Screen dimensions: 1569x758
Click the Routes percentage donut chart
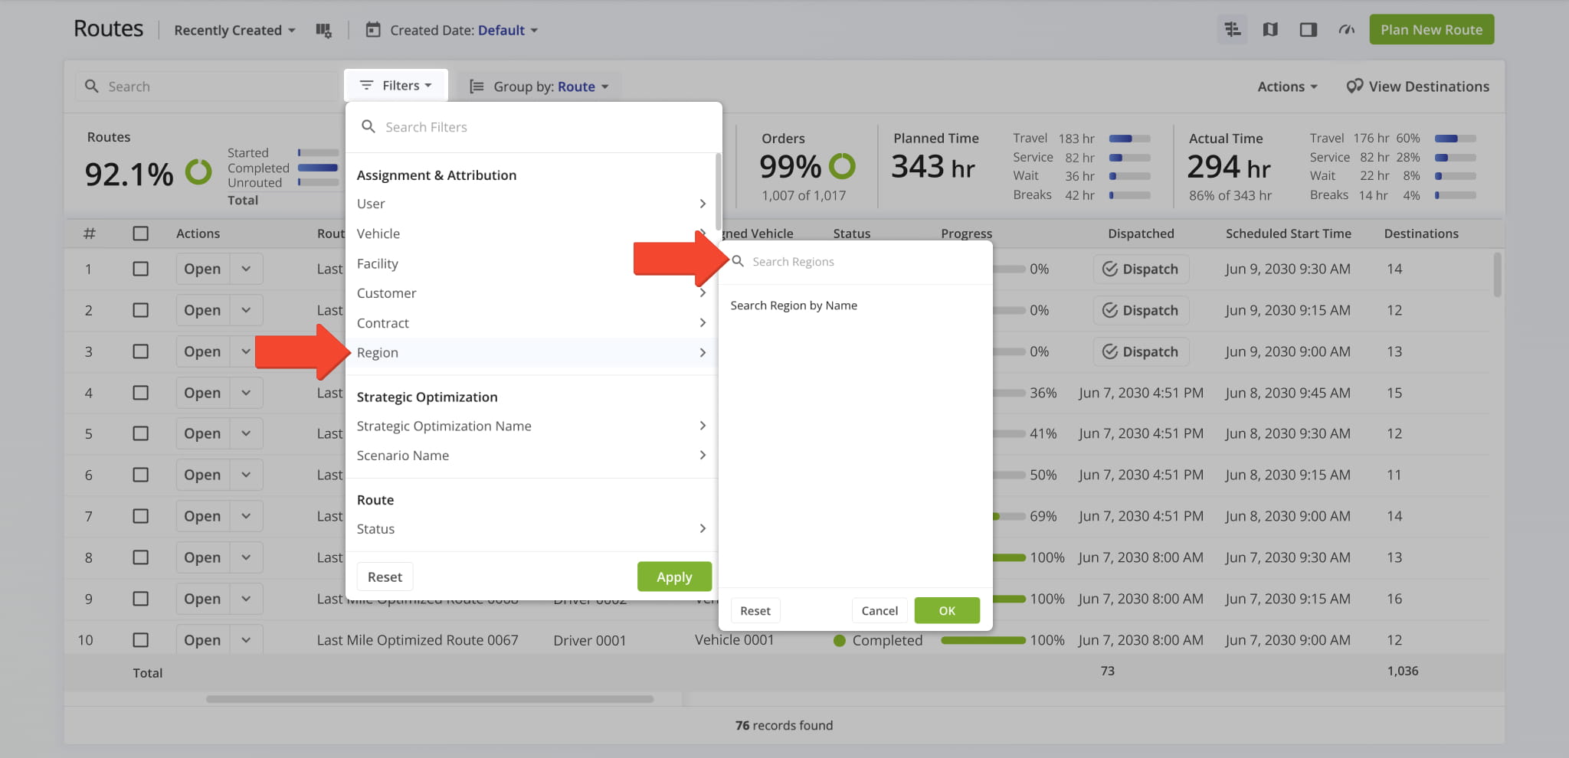pos(198,172)
